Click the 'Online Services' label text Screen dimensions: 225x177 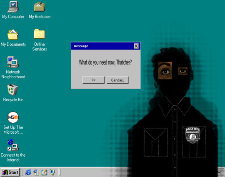(40, 47)
